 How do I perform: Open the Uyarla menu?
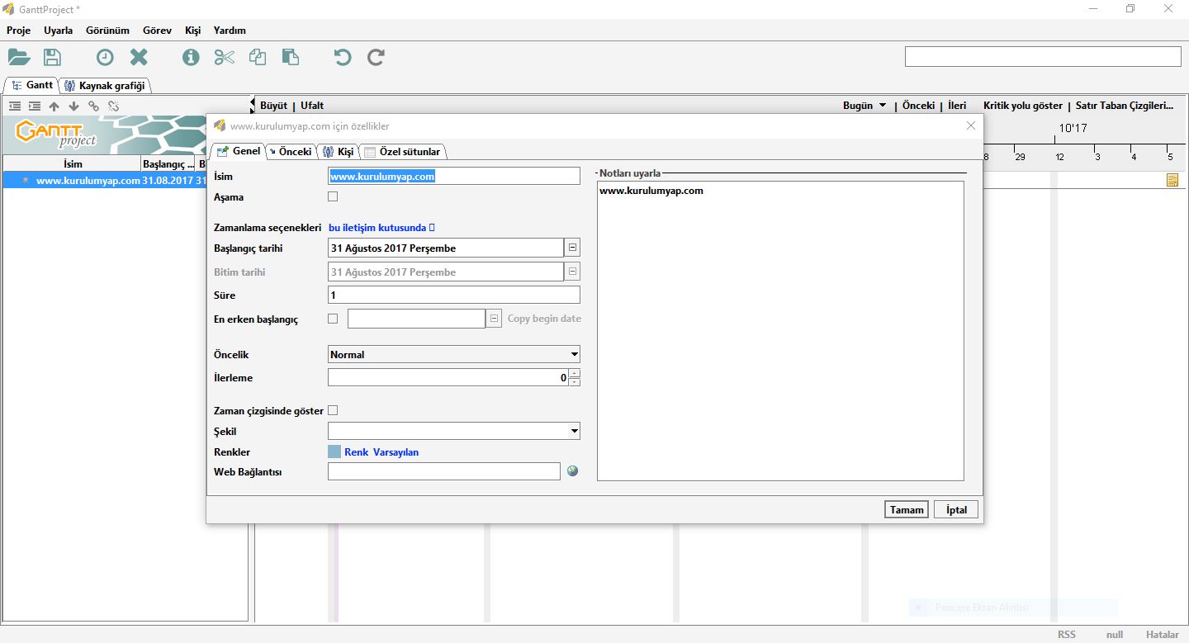click(x=58, y=31)
